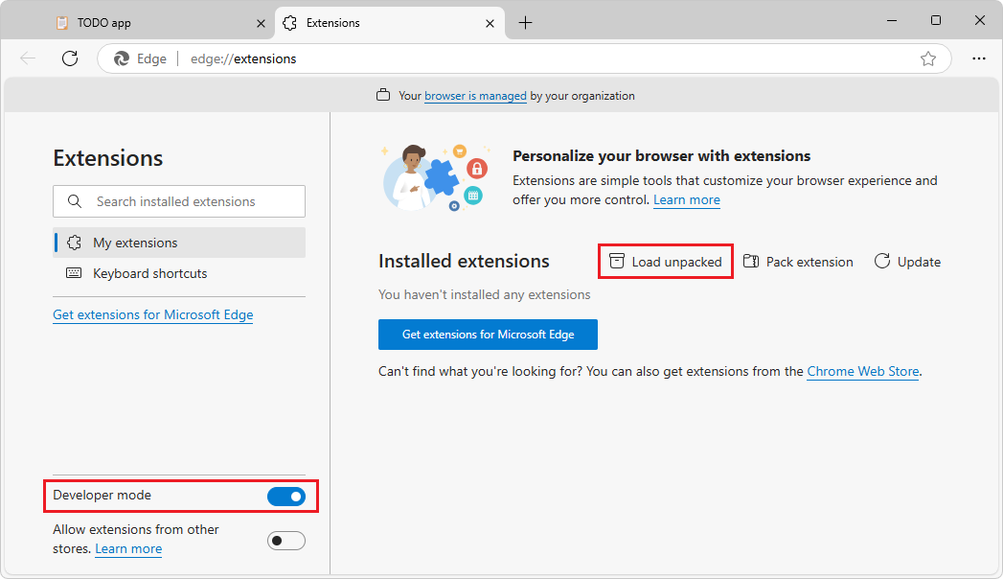Close the TODO app tab
Image resolution: width=1003 pixels, height=579 pixels.
click(261, 24)
